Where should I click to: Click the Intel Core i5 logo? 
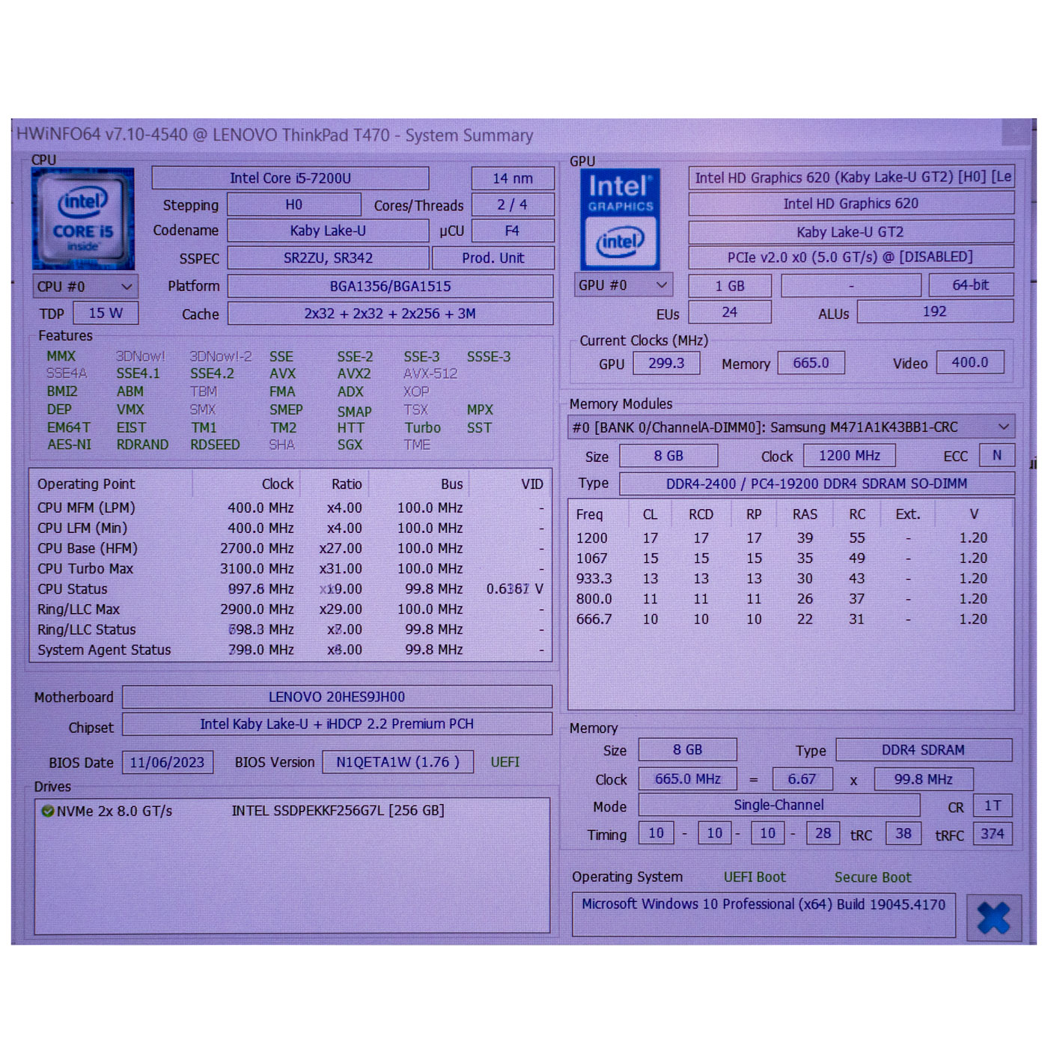pyautogui.click(x=83, y=219)
